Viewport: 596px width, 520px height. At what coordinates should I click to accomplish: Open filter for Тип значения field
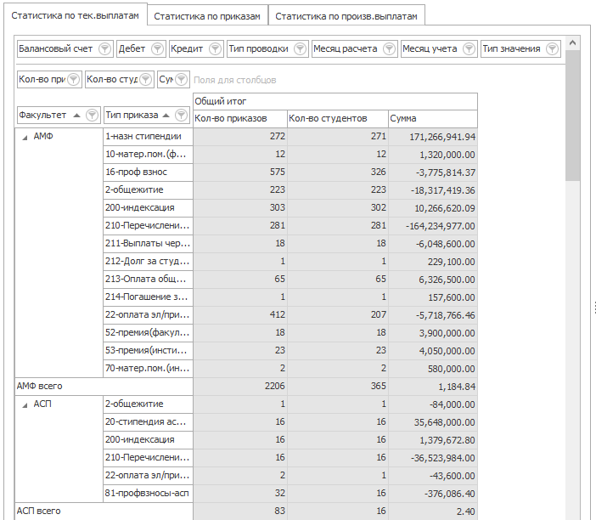coord(552,48)
